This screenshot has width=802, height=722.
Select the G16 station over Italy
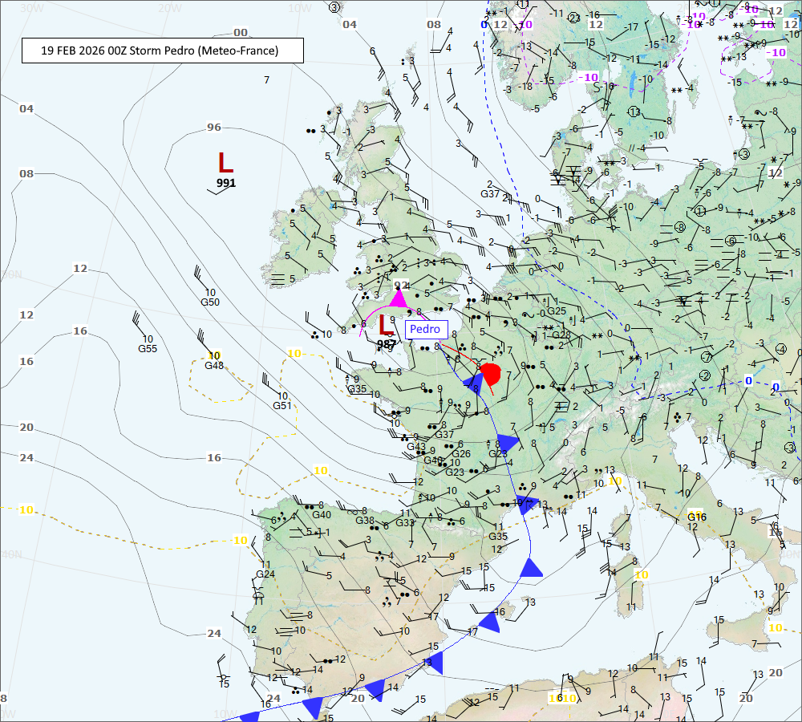coord(696,517)
